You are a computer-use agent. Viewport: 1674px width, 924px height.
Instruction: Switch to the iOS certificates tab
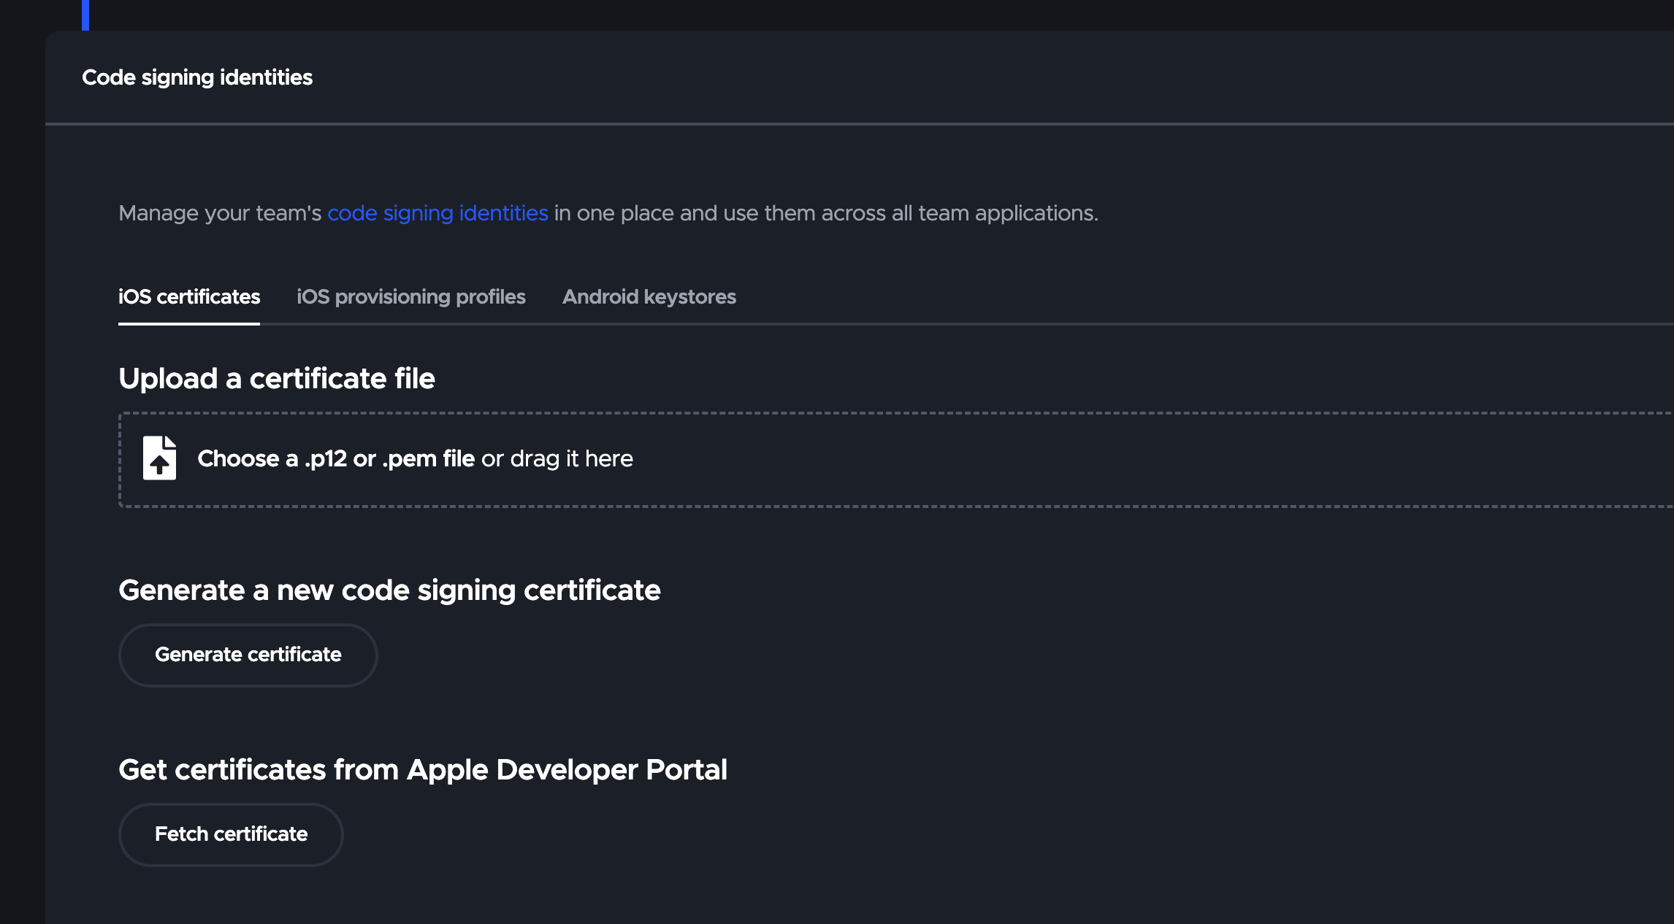click(189, 297)
